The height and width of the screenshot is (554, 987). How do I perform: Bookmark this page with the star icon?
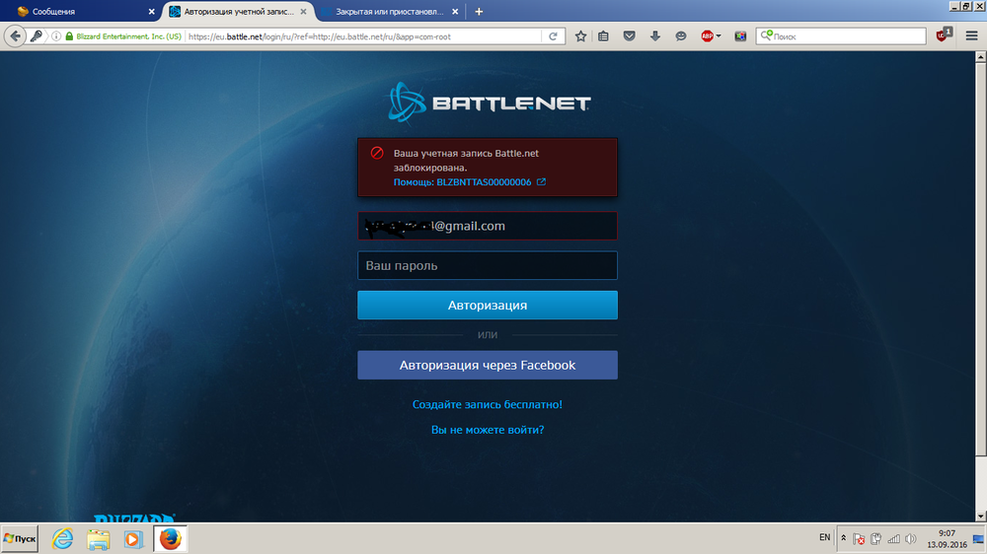580,36
